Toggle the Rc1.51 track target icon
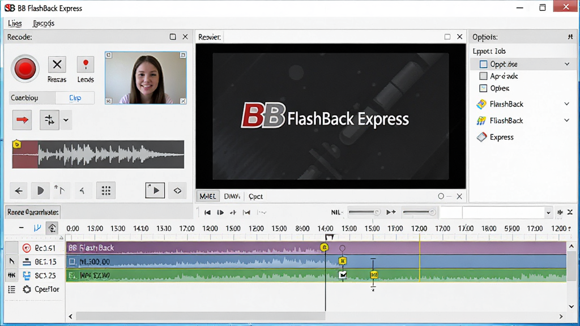The width and height of the screenshot is (580, 326). [x=26, y=248]
